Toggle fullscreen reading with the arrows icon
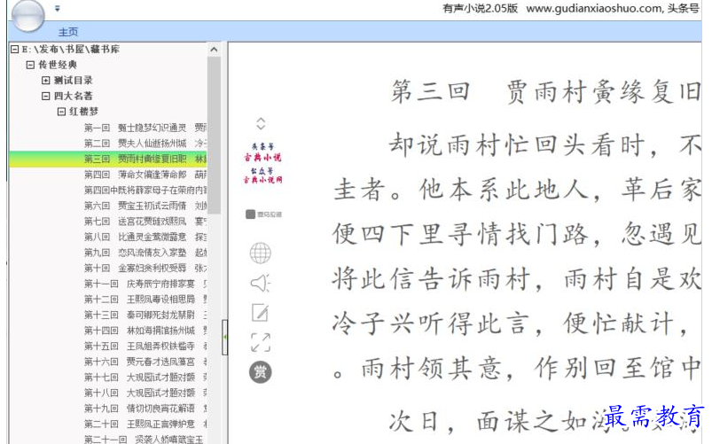712x444 pixels. tap(261, 342)
